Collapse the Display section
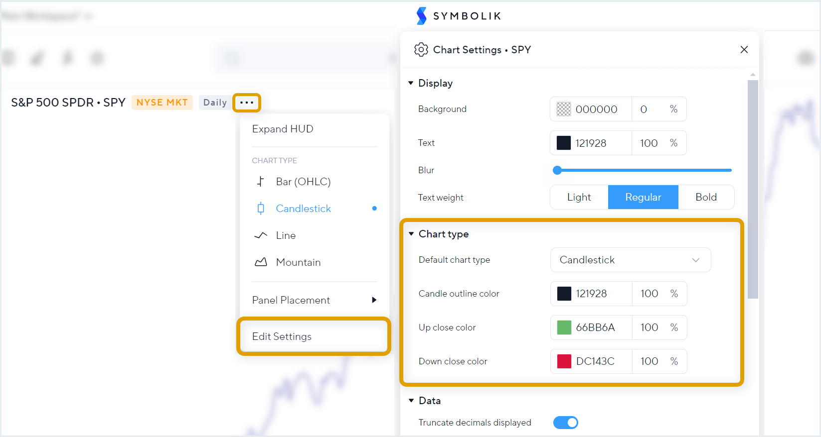Viewport: 821px width, 437px height. (411, 83)
